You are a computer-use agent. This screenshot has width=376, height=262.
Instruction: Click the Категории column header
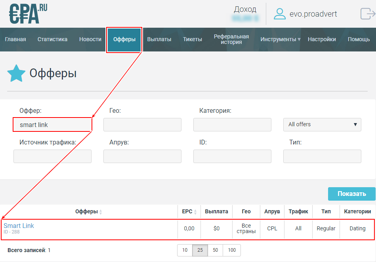tap(357, 211)
